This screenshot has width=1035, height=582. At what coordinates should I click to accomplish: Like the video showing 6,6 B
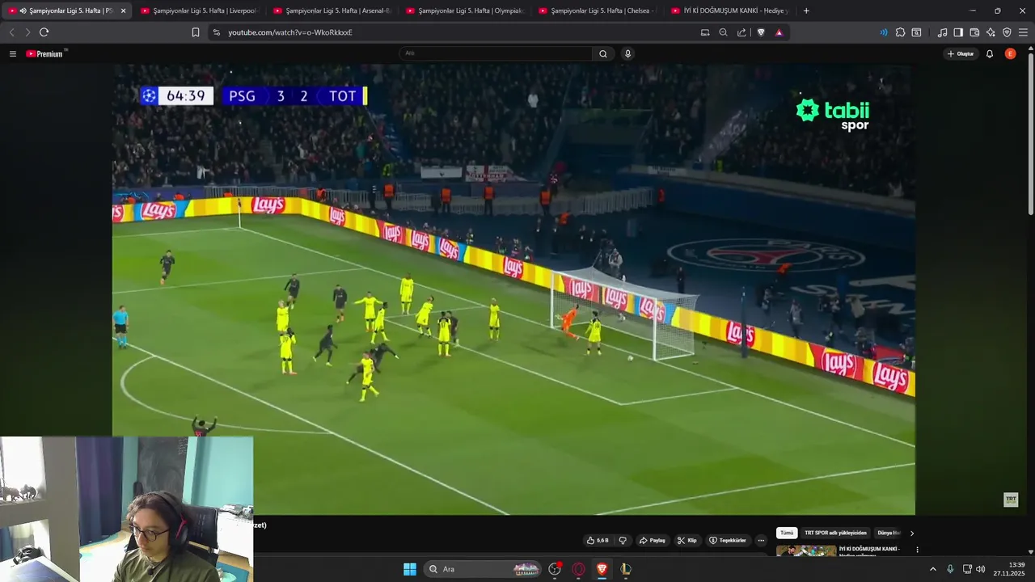(x=598, y=540)
